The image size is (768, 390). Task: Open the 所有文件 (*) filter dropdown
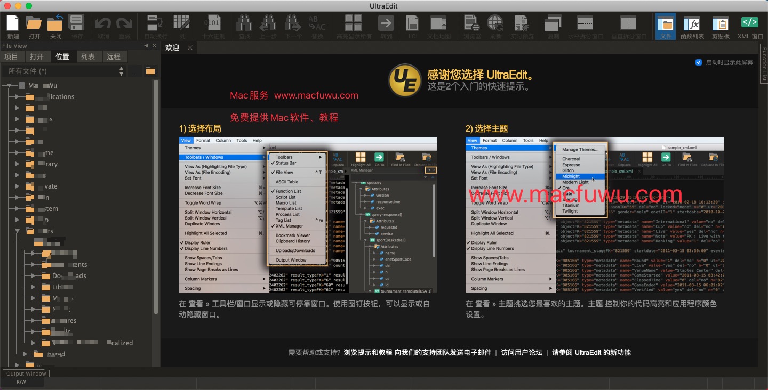pos(64,71)
